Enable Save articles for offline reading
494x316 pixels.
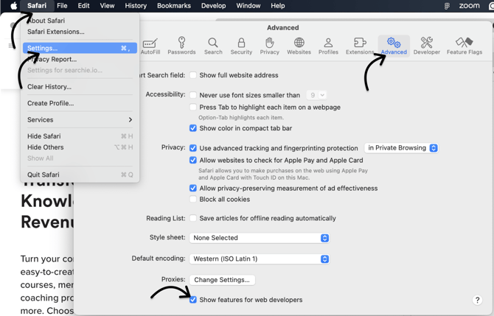pos(193,218)
